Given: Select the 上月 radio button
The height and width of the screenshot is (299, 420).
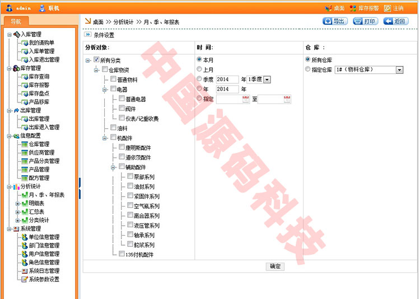Looking at the screenshot, I should [199, 69].
